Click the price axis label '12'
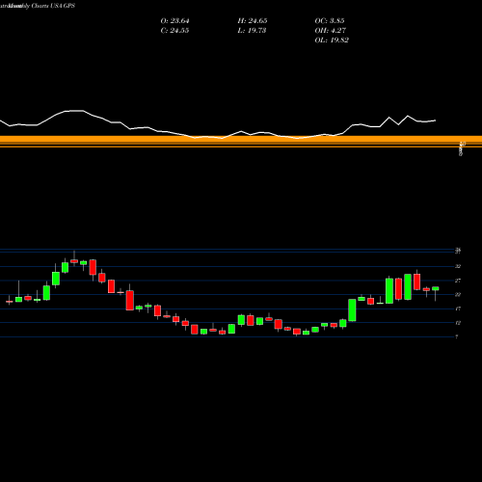Viewport: 482px width, 482px height. tap(458, 323)
